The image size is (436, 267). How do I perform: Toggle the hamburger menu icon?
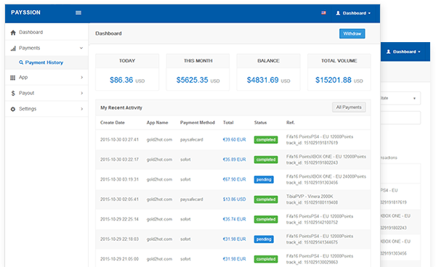click(x=78, y=13)
